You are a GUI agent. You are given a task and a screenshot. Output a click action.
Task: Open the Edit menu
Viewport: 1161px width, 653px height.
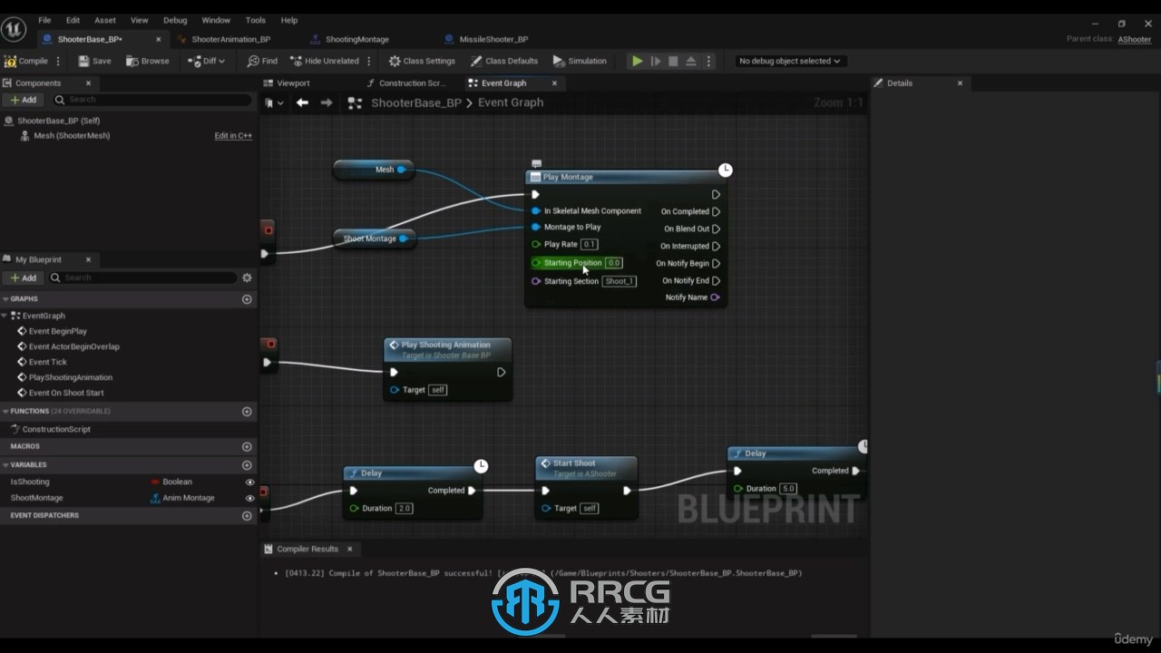[73, 20]
